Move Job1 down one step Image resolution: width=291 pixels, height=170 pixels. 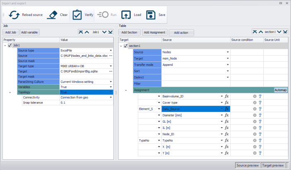pyautogui.click(x=104, y=32)
